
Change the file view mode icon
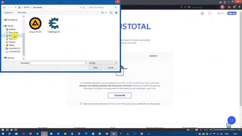pos(102,12)
